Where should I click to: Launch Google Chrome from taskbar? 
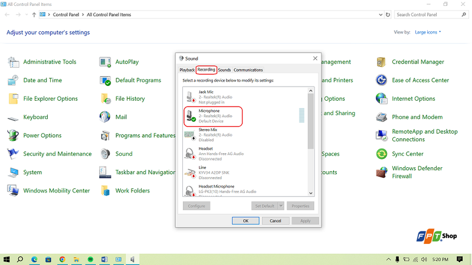[63, 259]
